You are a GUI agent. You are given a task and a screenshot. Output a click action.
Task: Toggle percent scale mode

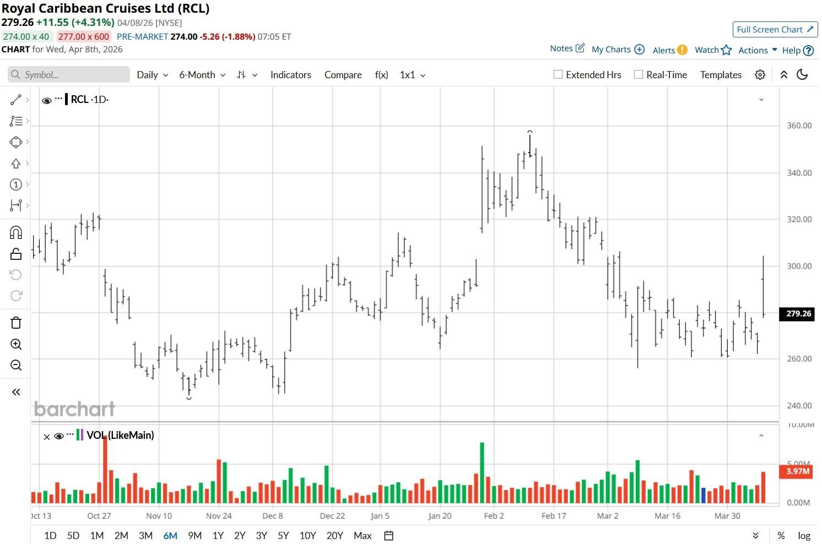(781, 536)
